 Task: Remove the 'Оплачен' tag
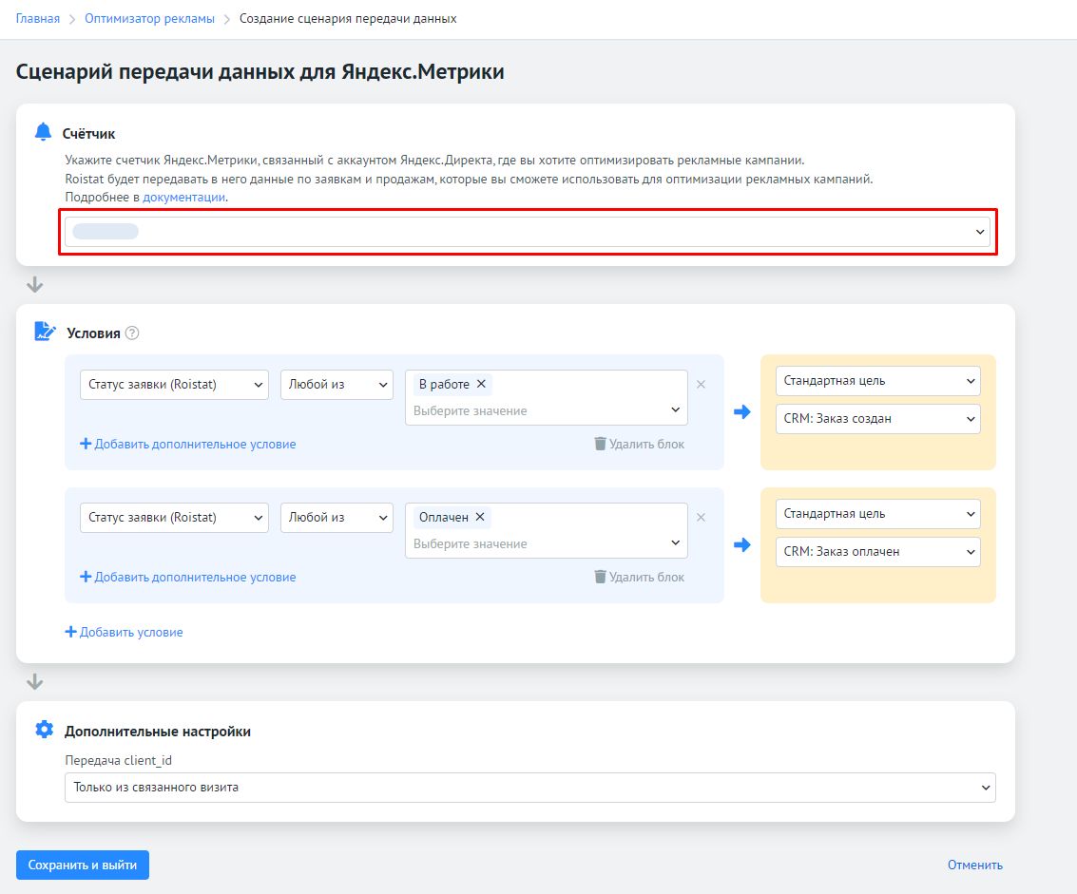[480, 517]
